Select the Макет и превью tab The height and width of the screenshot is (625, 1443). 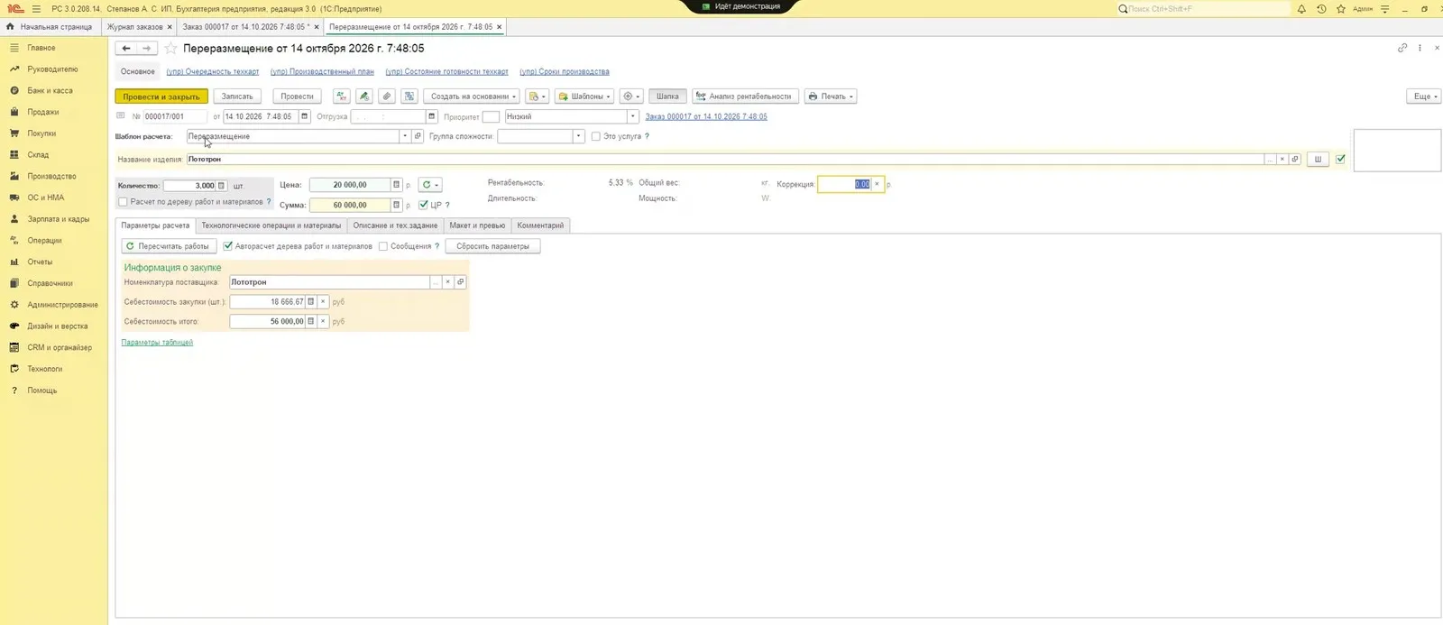coord(477,225)
